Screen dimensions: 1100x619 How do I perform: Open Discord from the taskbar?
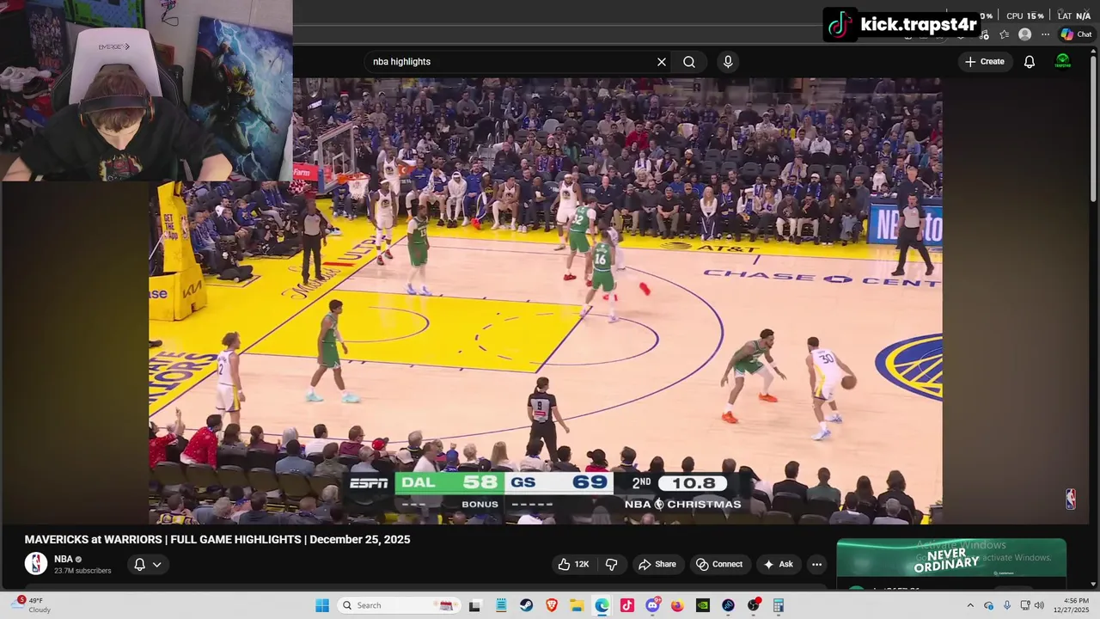(x=652, y=605)
